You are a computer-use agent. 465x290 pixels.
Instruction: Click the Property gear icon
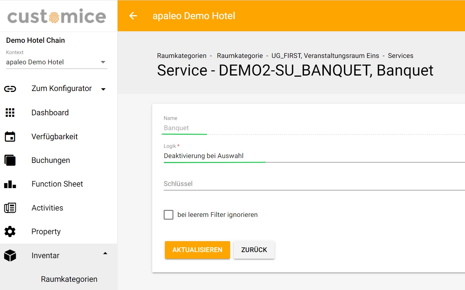(10, 231)
